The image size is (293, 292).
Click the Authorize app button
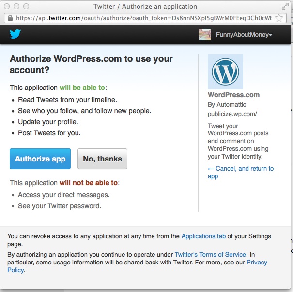[40, 159]
